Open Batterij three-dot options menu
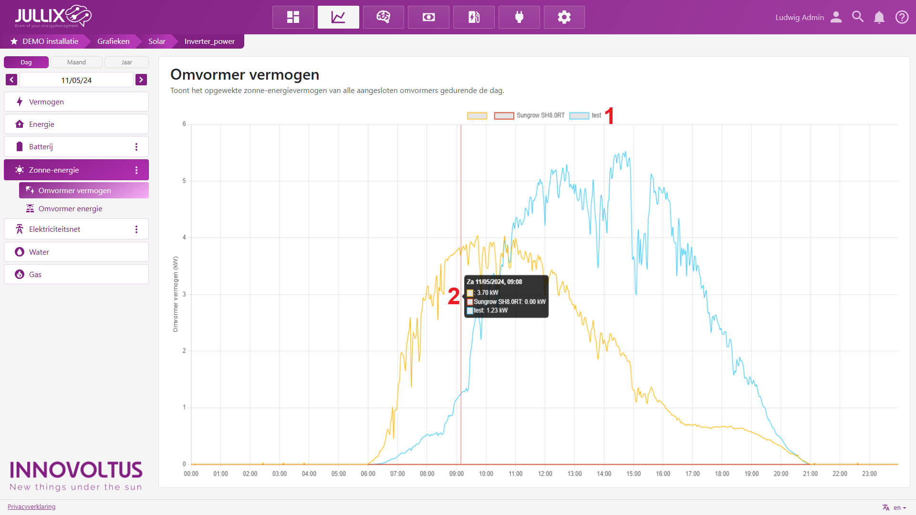This screenshot has width=916, height=515. point(136,147)
